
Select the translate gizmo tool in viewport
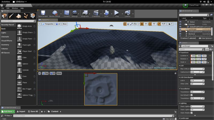[x=125, y=24]
